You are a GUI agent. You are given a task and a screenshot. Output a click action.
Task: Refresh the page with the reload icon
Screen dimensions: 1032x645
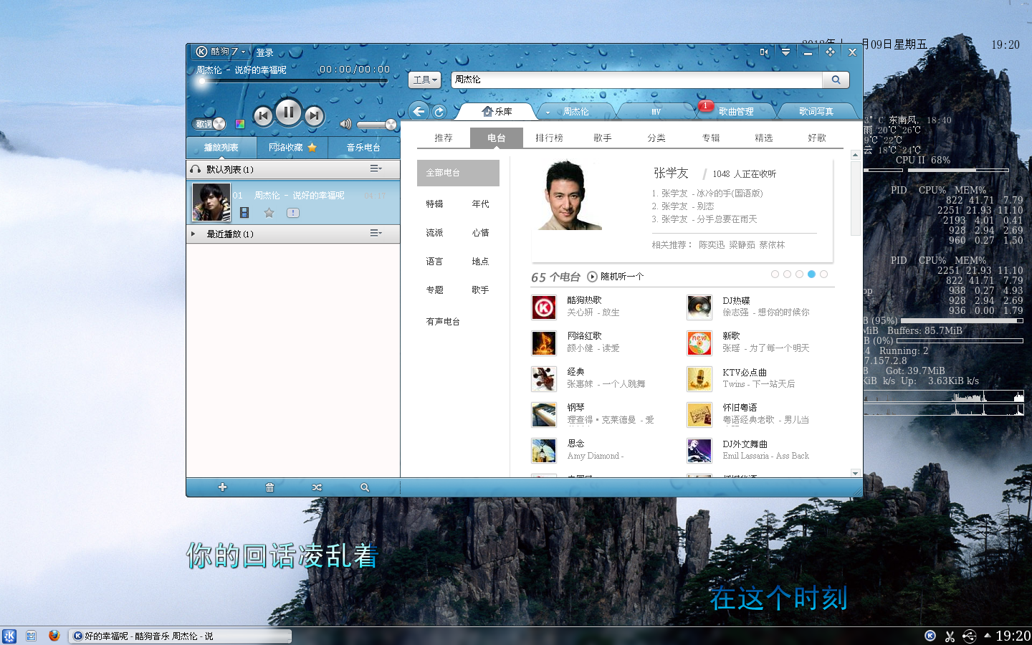pos(439,112)
